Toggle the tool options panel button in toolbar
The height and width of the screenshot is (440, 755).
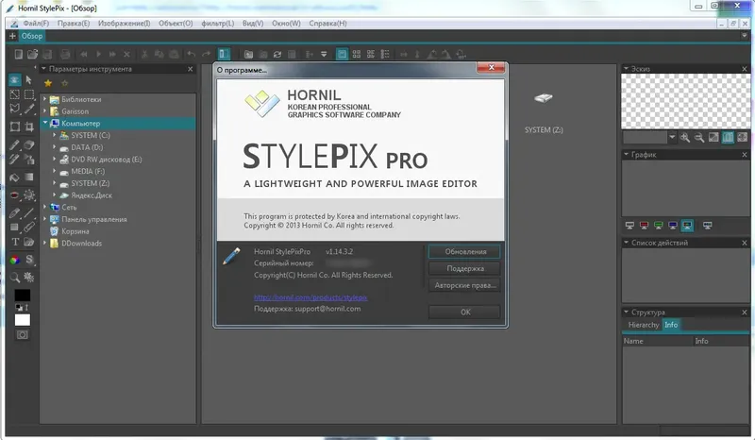point(224,54)
